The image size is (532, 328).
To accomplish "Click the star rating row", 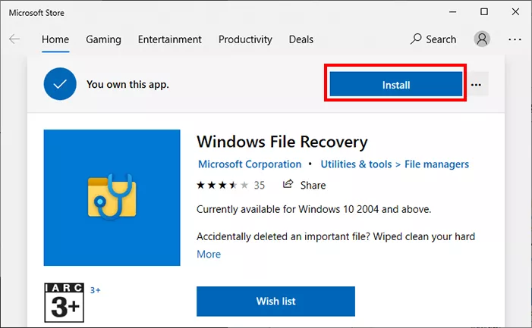I will coord(222,185).
